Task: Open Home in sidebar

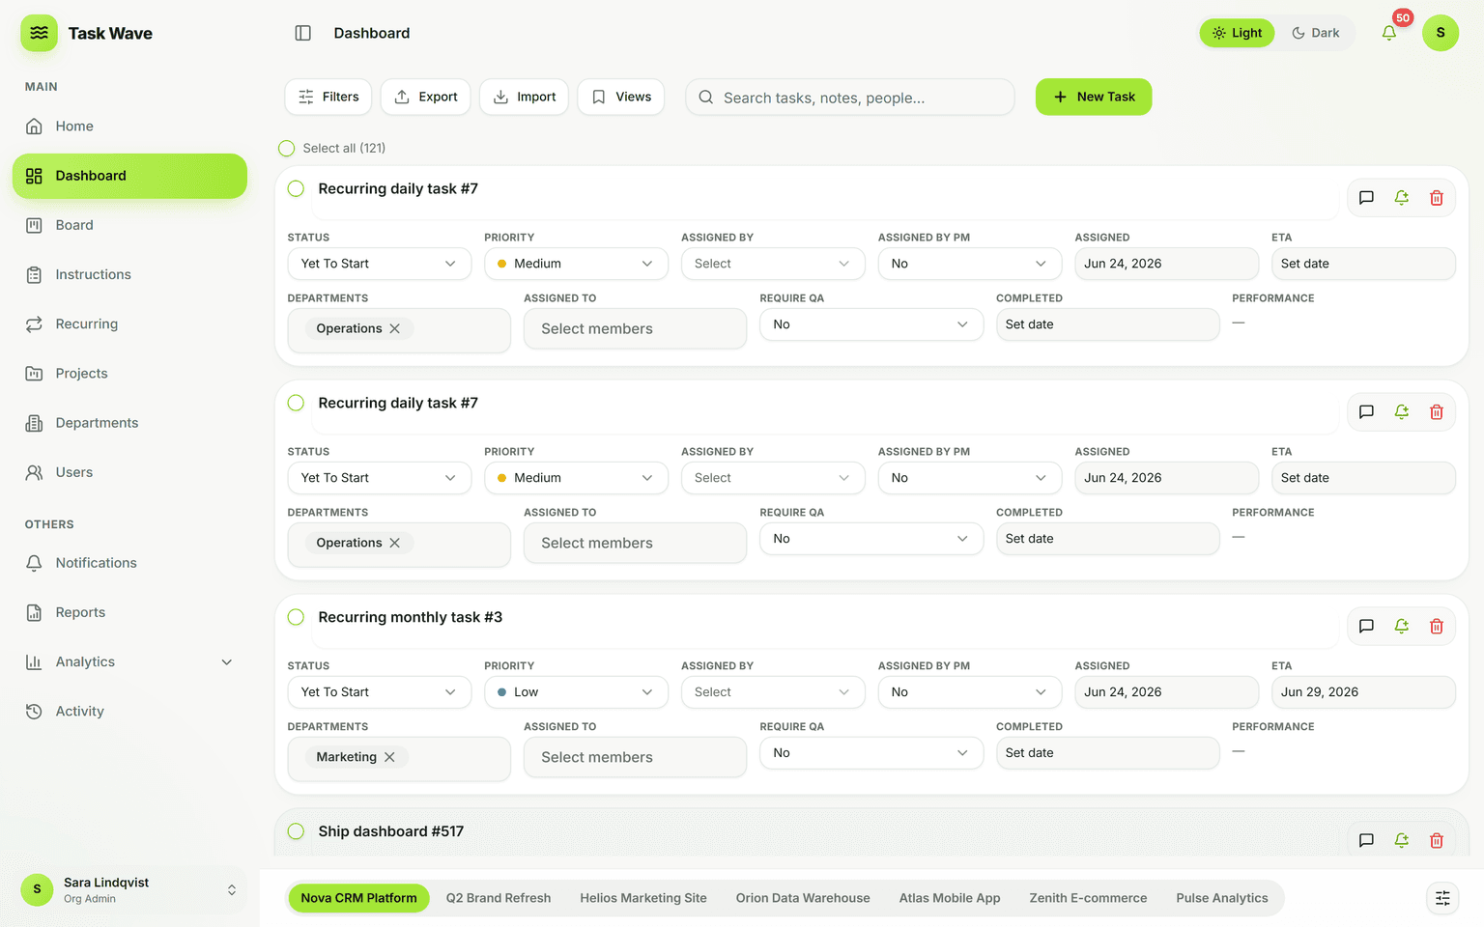Action: coord(129,126)
